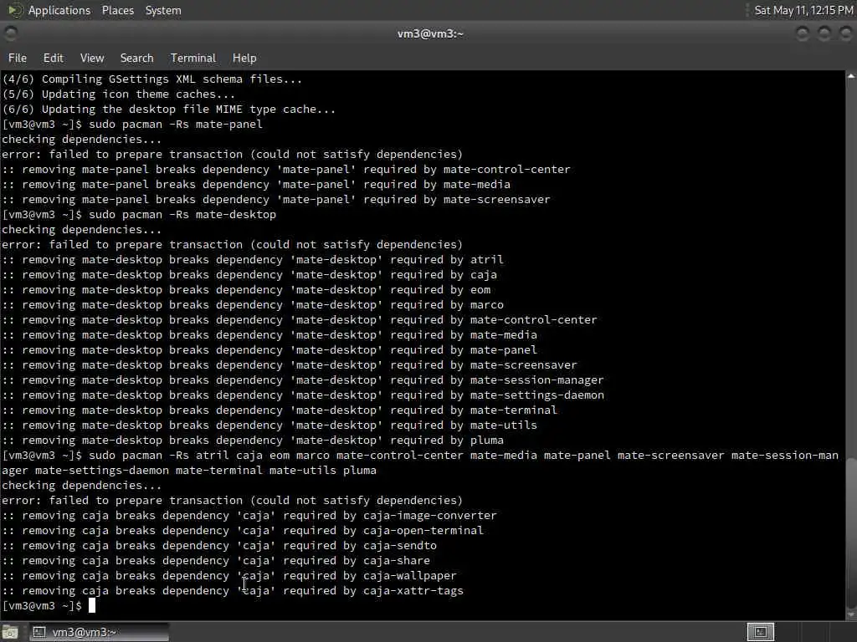Click the line 'required by caja-wallpaper'
Viewport: 857px width, 642px height.
(229, 575)
